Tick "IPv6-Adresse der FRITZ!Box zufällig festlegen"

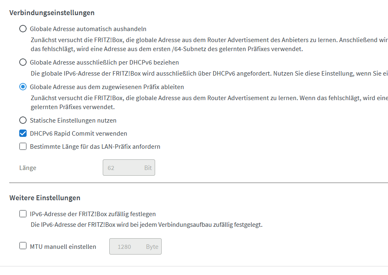(x=23, y=214)
